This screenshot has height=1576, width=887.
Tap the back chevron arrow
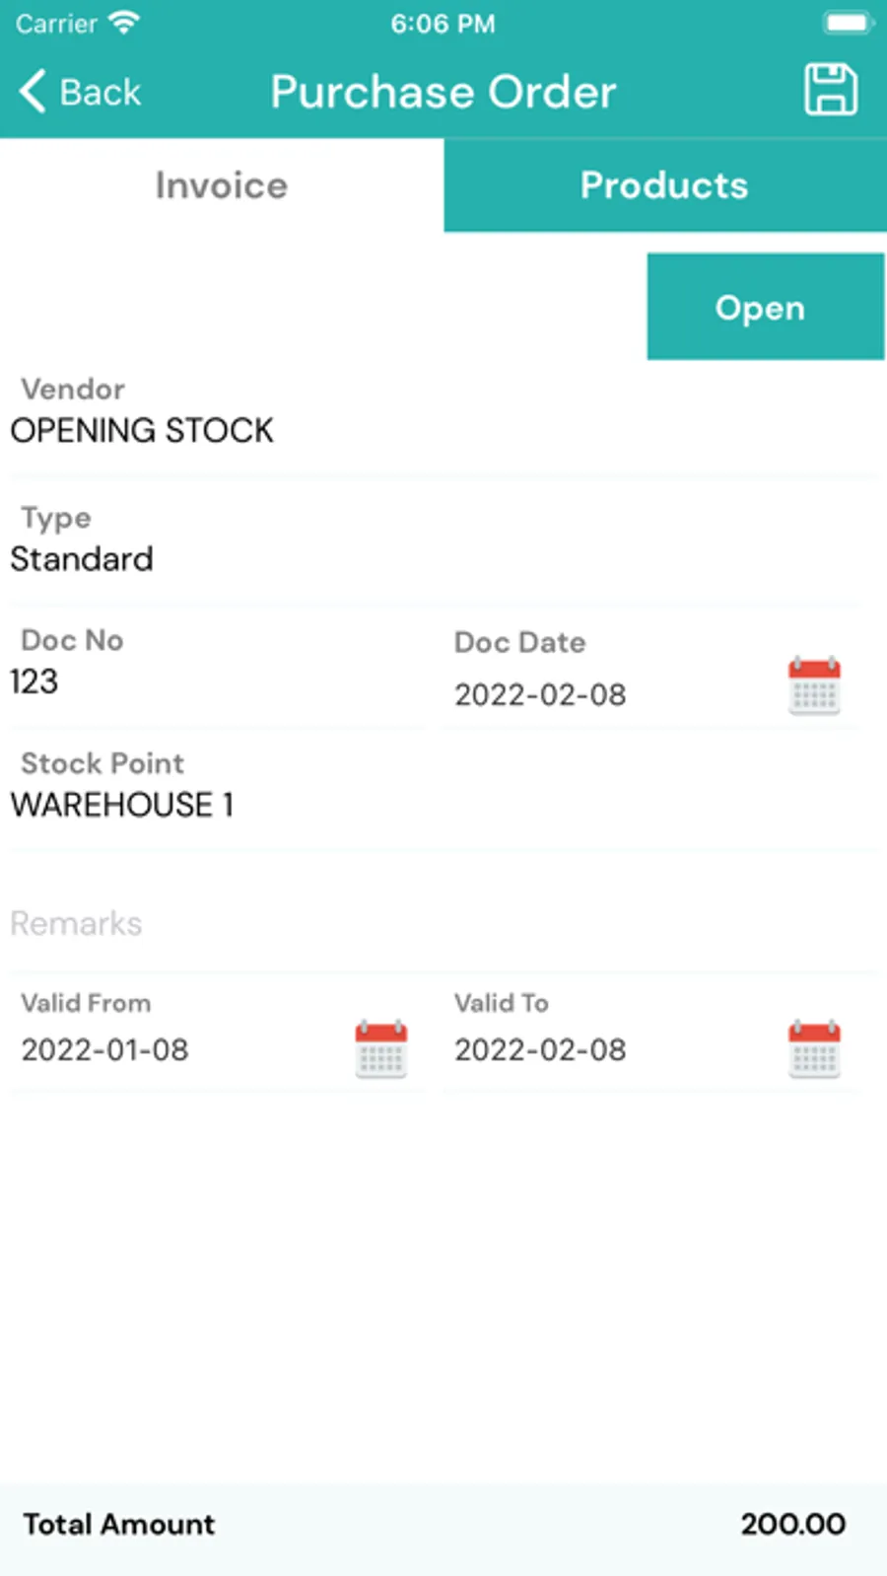point(33,92)
